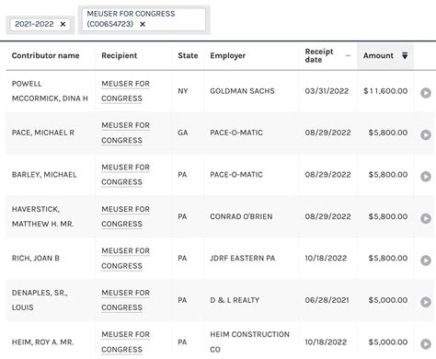Open recipient link in Heim Construction row

[125, 342]
